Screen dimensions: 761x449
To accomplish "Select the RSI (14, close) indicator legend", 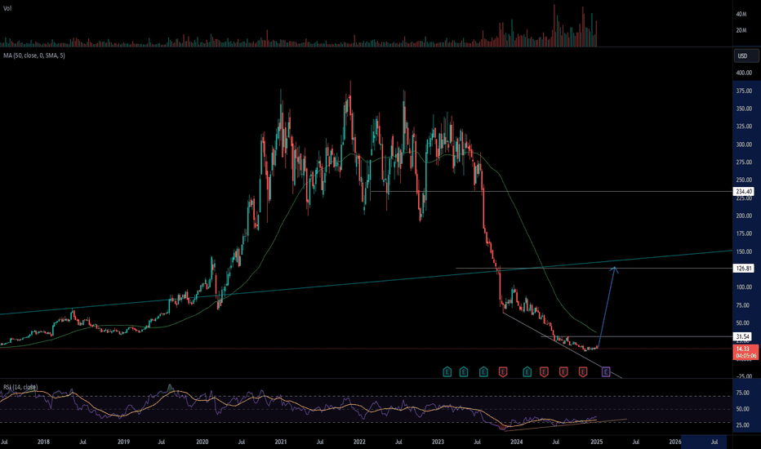I will (x=20, y=387).
